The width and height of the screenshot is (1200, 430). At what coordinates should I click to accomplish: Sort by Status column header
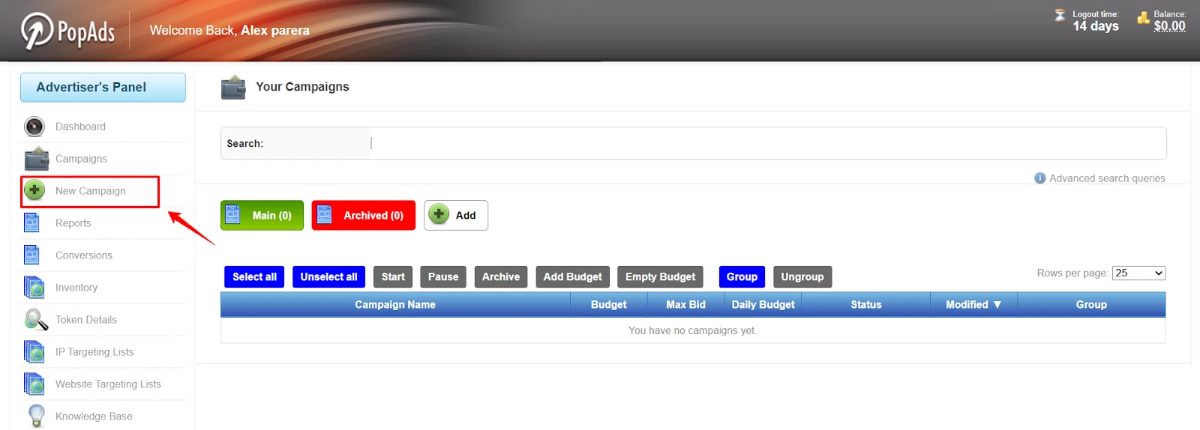click(866, 305)
